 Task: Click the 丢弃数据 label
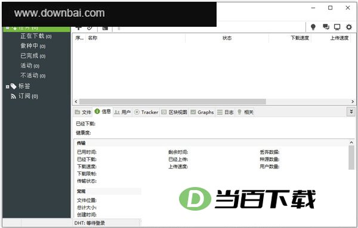[x=270, y=152]
